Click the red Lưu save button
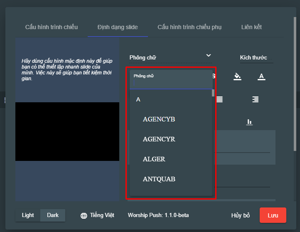Screen dimensions: 300x232 (273, 215)
